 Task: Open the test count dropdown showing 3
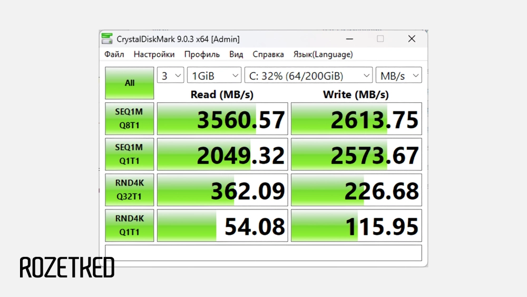[170, 75]
